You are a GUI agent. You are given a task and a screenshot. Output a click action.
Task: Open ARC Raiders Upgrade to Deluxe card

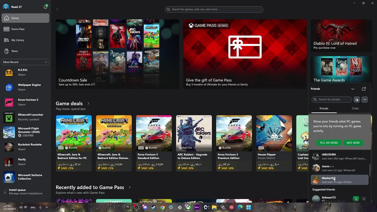194,143
